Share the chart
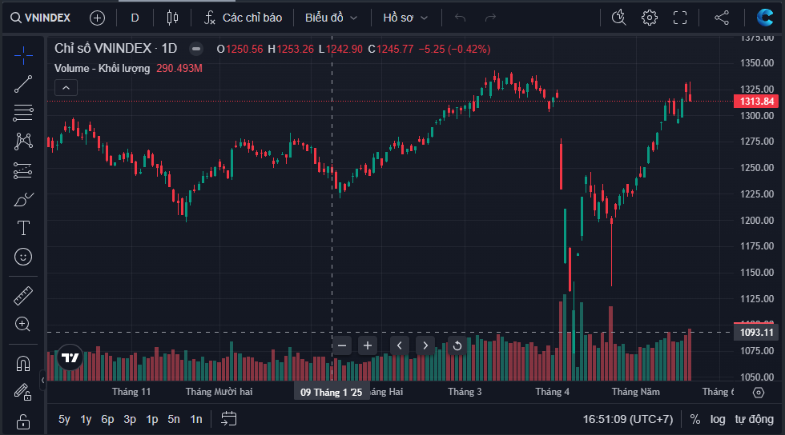This screenshot has width=785, height=435. click(722, 18)
